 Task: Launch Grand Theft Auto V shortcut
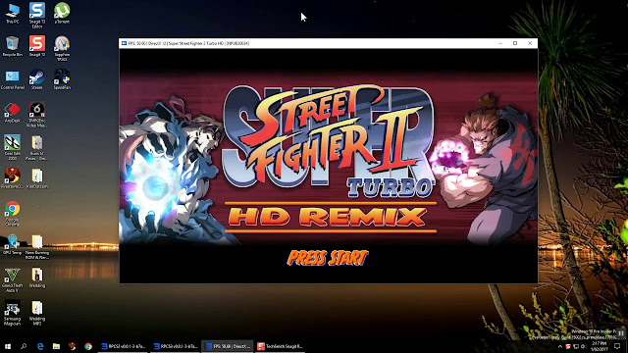[x=13, y=279]
